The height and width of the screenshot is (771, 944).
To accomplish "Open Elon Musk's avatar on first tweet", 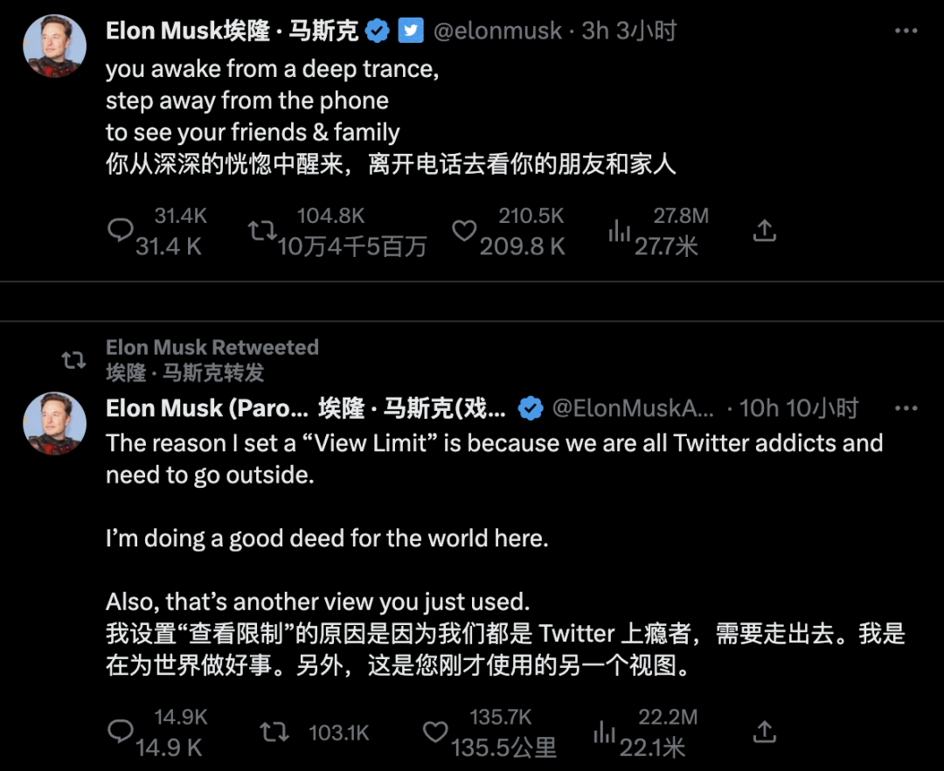I will point(53,46).
